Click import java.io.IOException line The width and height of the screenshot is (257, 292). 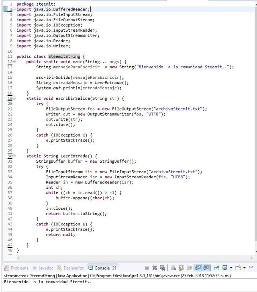point(49,25)
